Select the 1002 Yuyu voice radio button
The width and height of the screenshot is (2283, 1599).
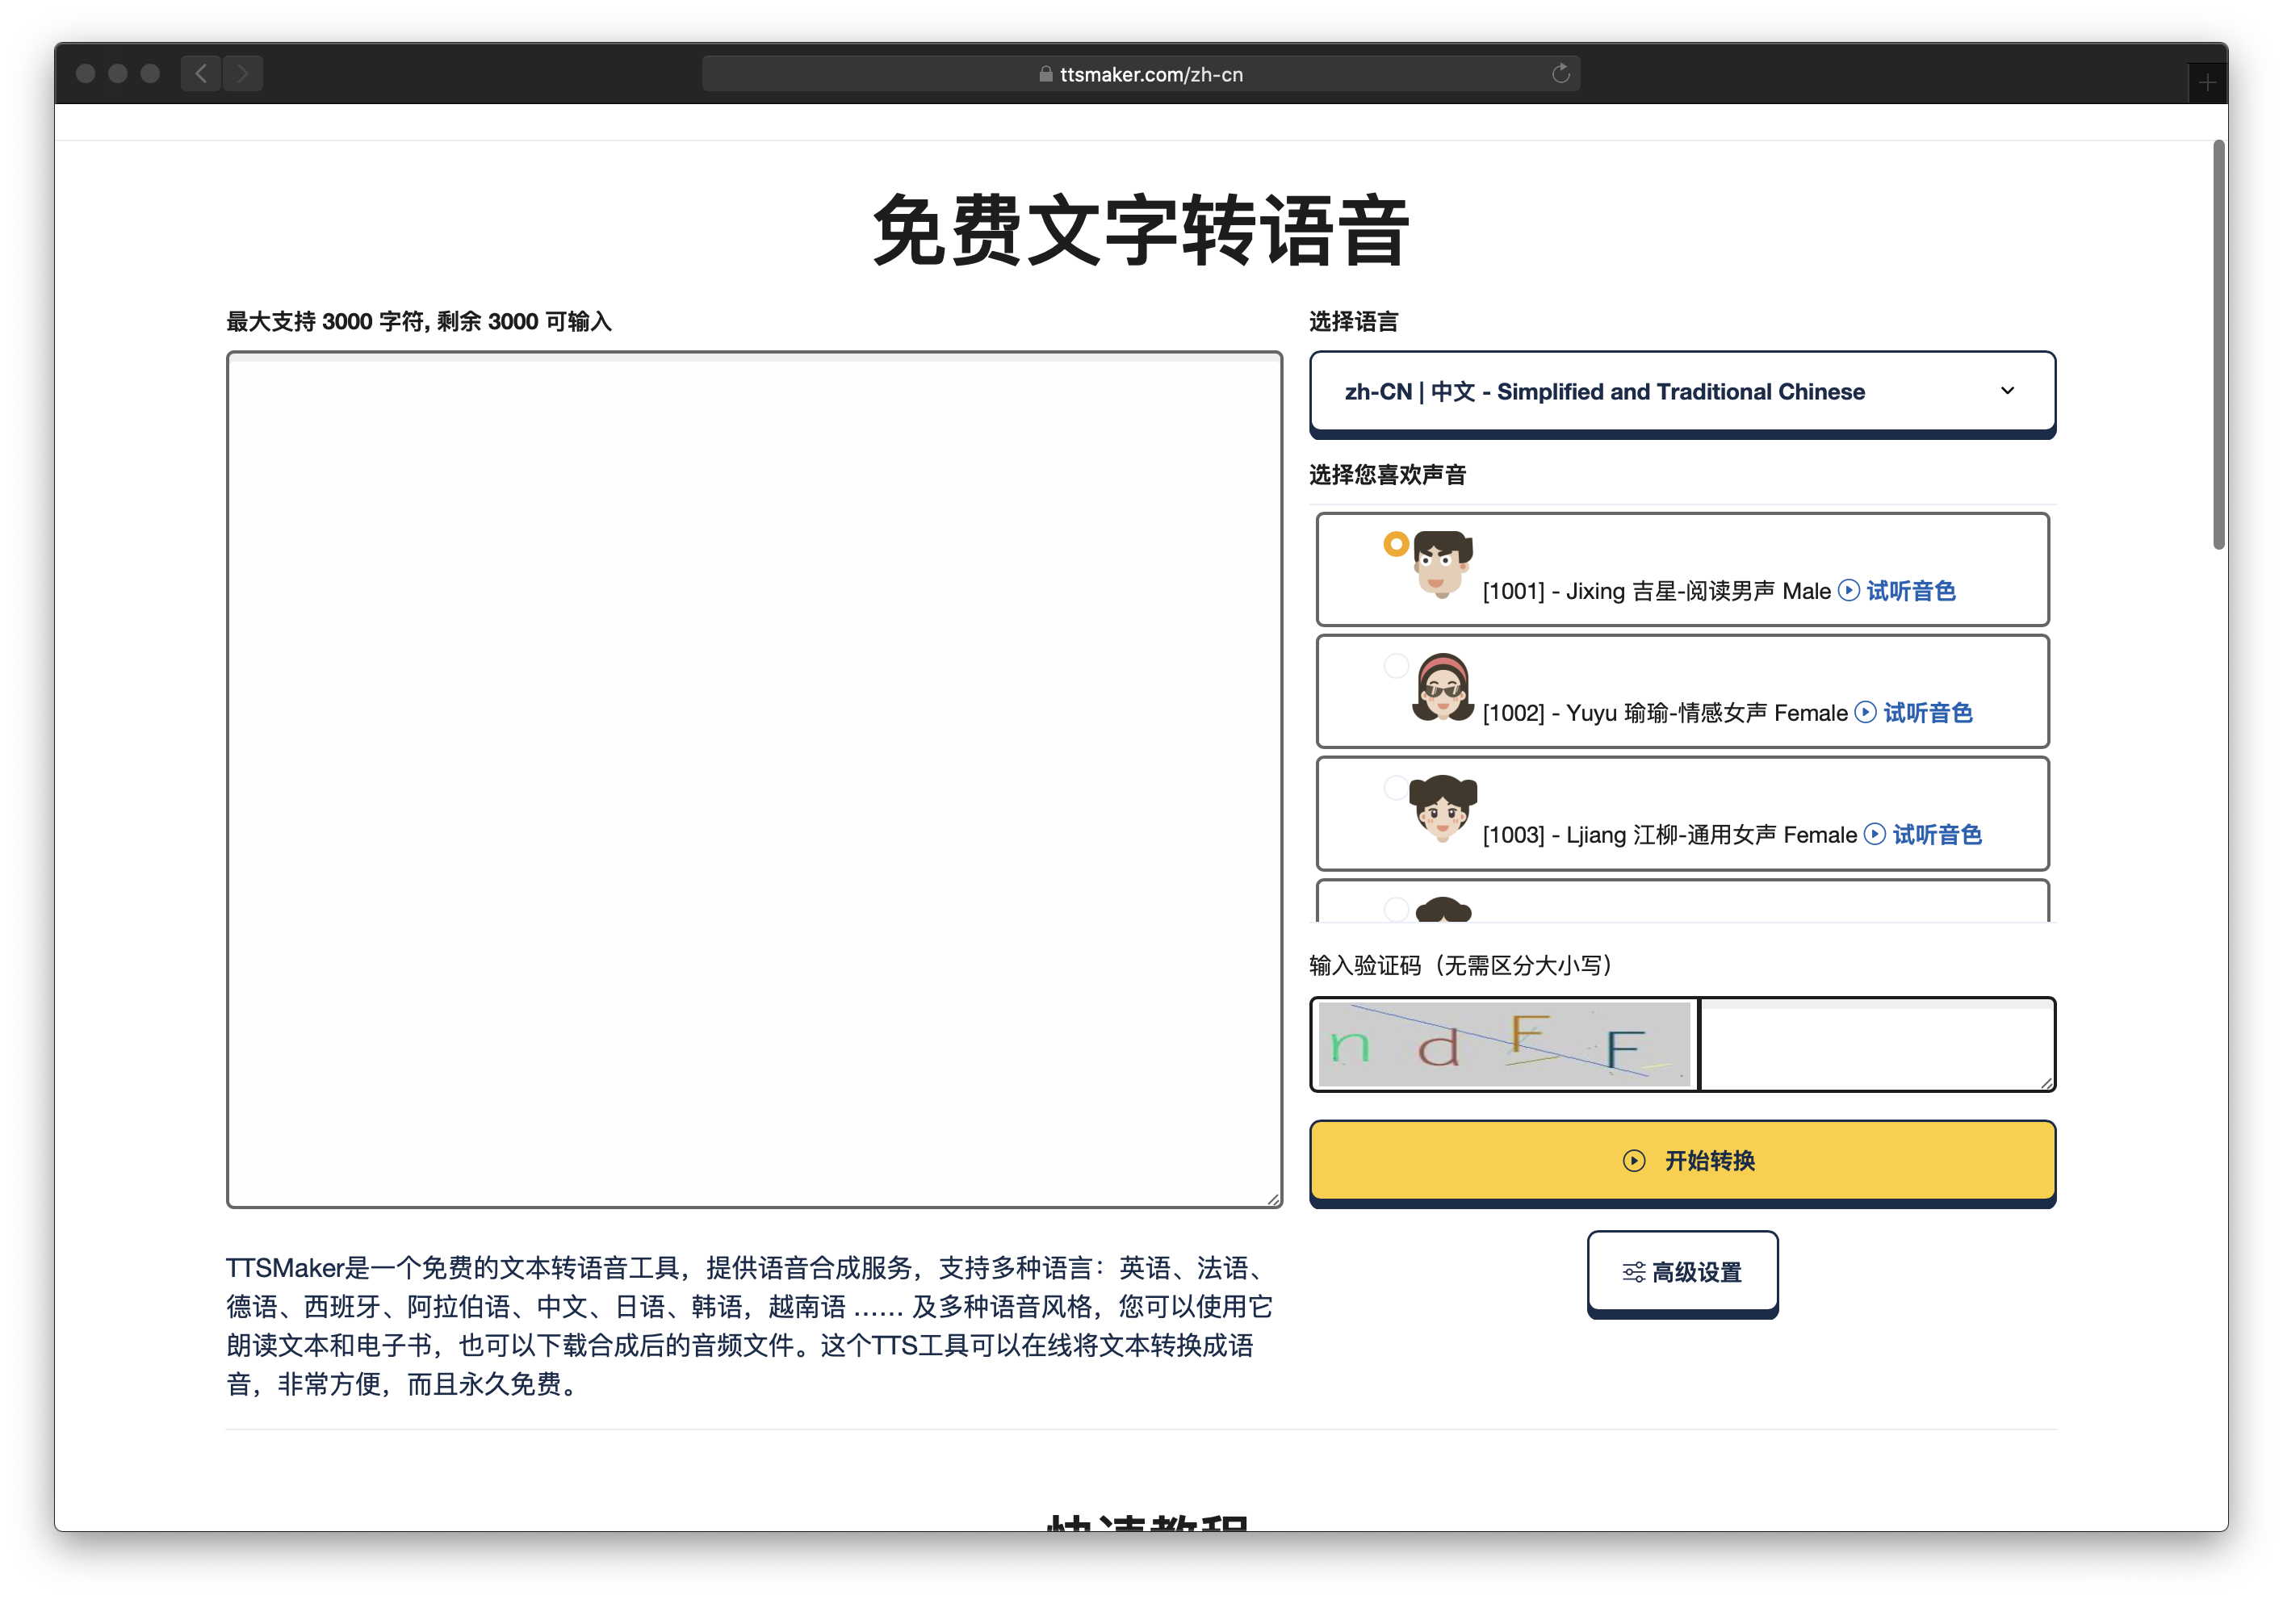1396,666
